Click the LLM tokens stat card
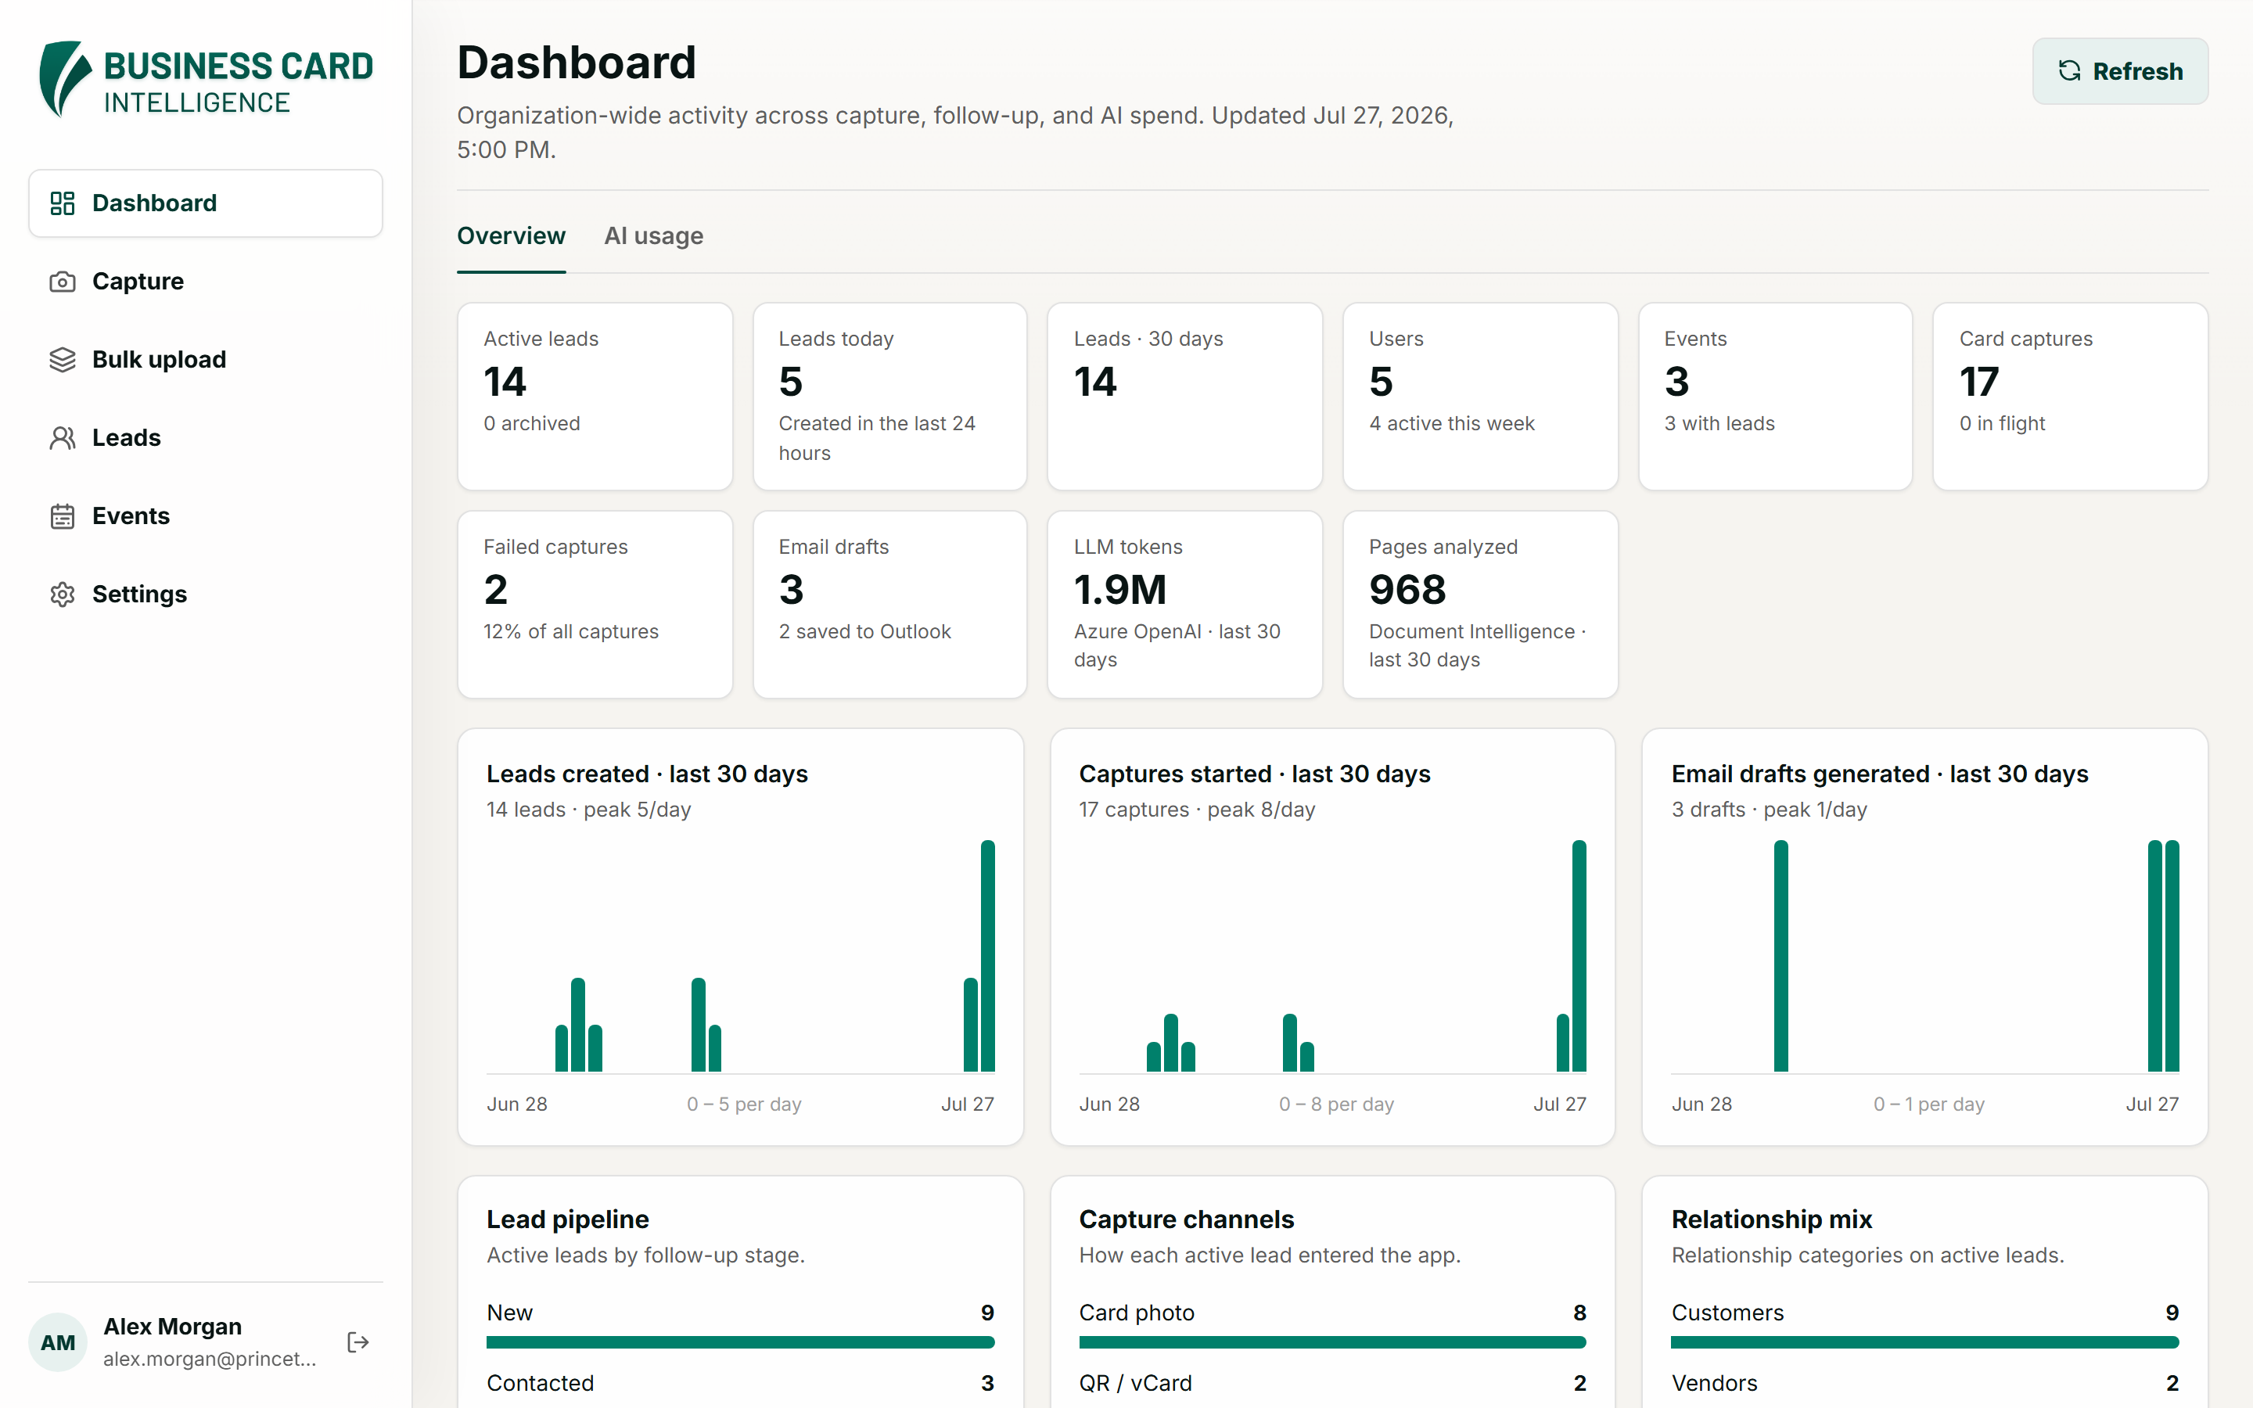The height and width of the screenshot is (1408, 2253). pyautogui.click(x=1185, y=605)
